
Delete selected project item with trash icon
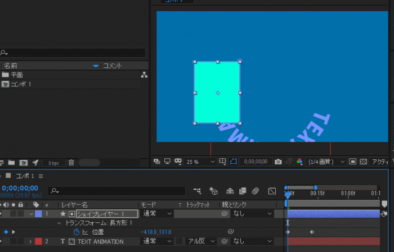71,163
